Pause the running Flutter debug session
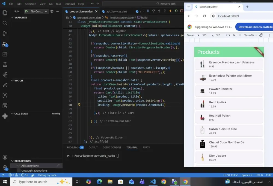Screen dimensions: 273x186 coord(148,11)
